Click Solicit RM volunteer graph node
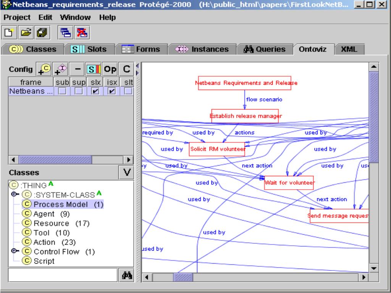The image size is (391, 293). click(217, 149)
